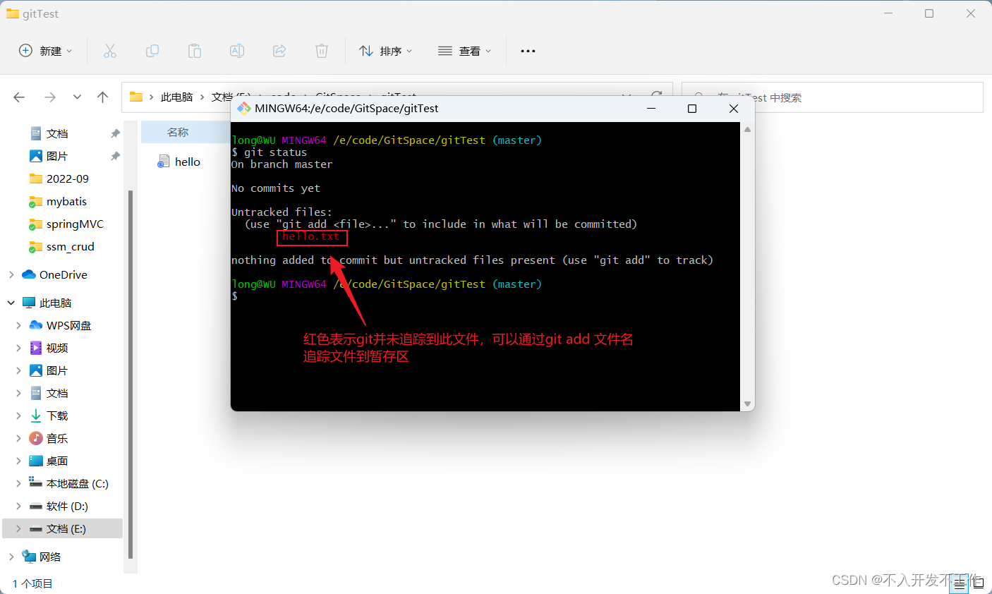Image resolution: width=992 pixels, height=594 pixels.
Task: Select 图片 under 此电脑
Action: 57,370
